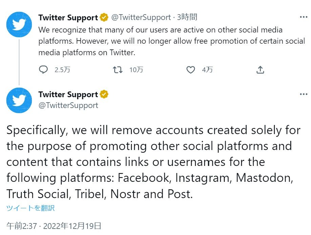Open Twitter Support name on second tweet
The image size is (311, 235).
(x=68, y=94)
